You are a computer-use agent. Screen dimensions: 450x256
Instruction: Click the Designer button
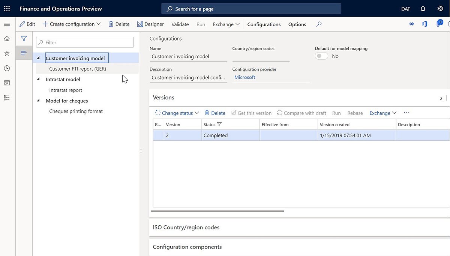click(x=150, y=24)
